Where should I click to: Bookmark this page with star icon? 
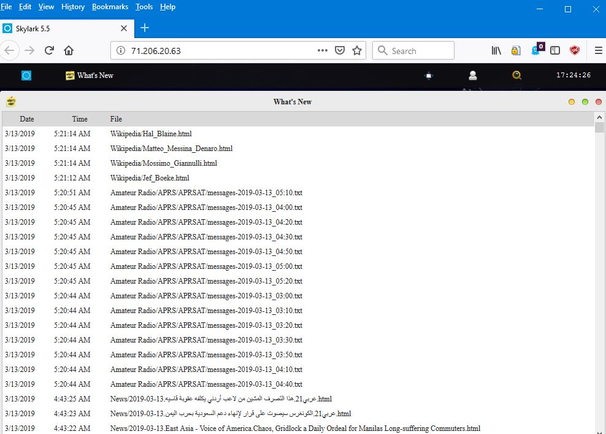tap(357, 51)
